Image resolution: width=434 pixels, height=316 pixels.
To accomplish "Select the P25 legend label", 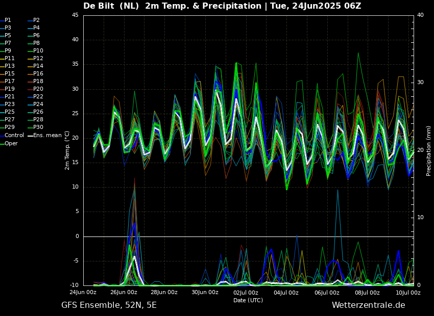I will [9, 112].
